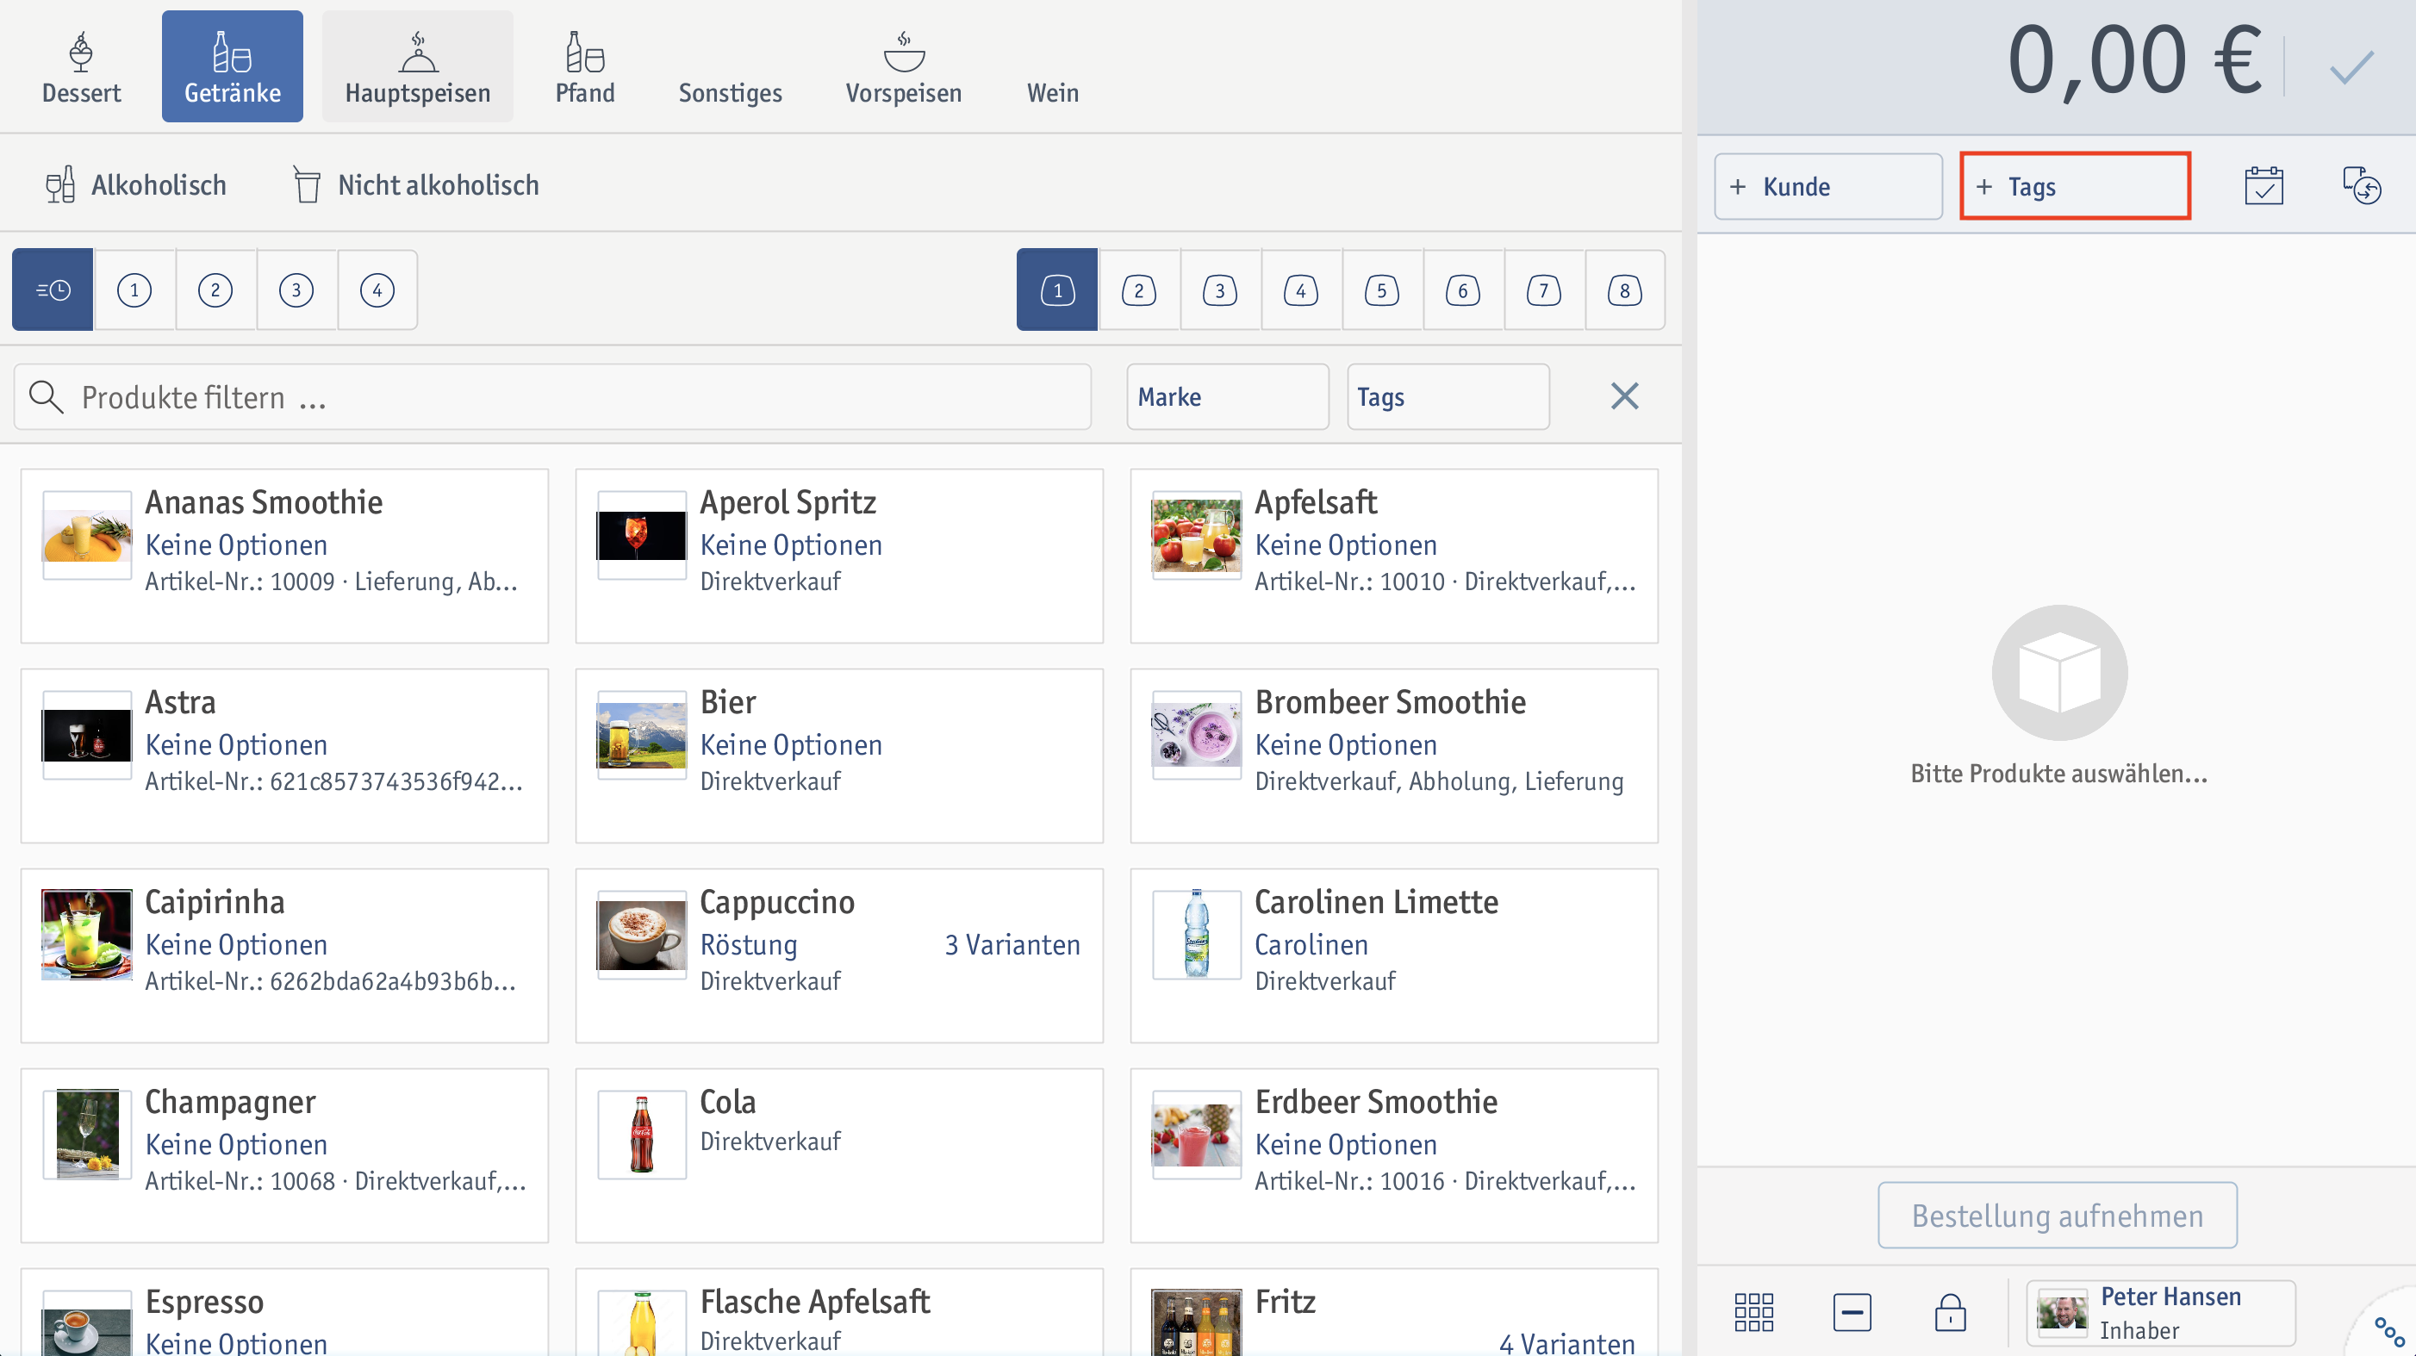Image resolution: width=2416 pixels, height=1356 pixels.
Task: Click Carolinen brand link
Action: [x=1311, y=944]
